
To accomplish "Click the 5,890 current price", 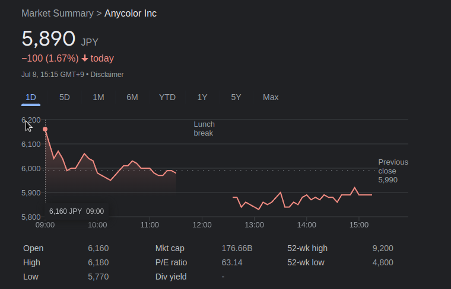I will tap(49, 38).
